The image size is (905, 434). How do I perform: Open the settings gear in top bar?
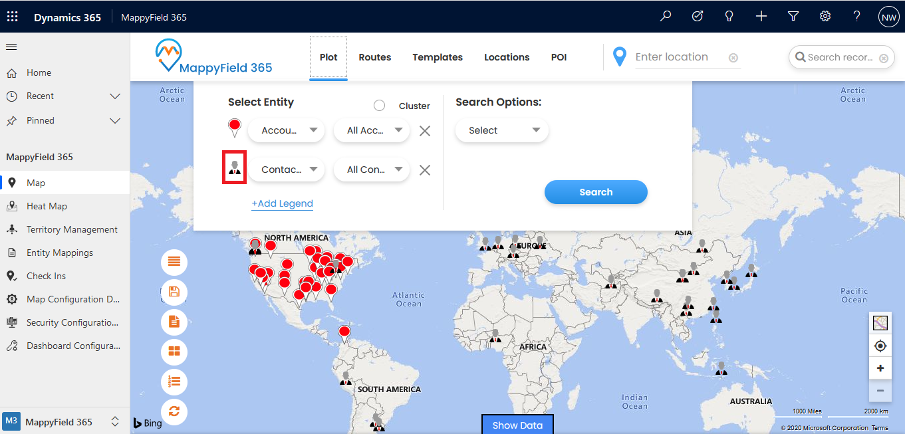coord(825,17)
